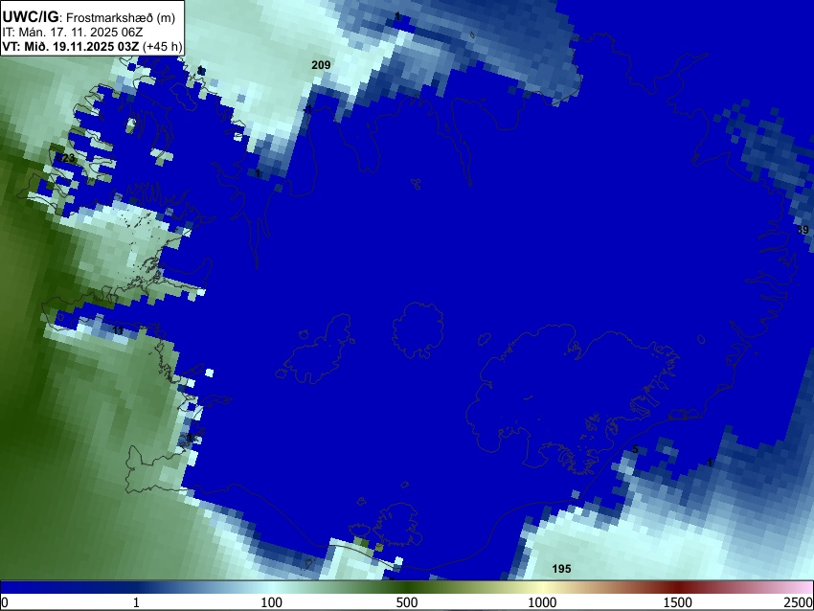Screen dimensions: 814x611
Task: Click the 1500 tick on color scale
Action: coord(678,602)
